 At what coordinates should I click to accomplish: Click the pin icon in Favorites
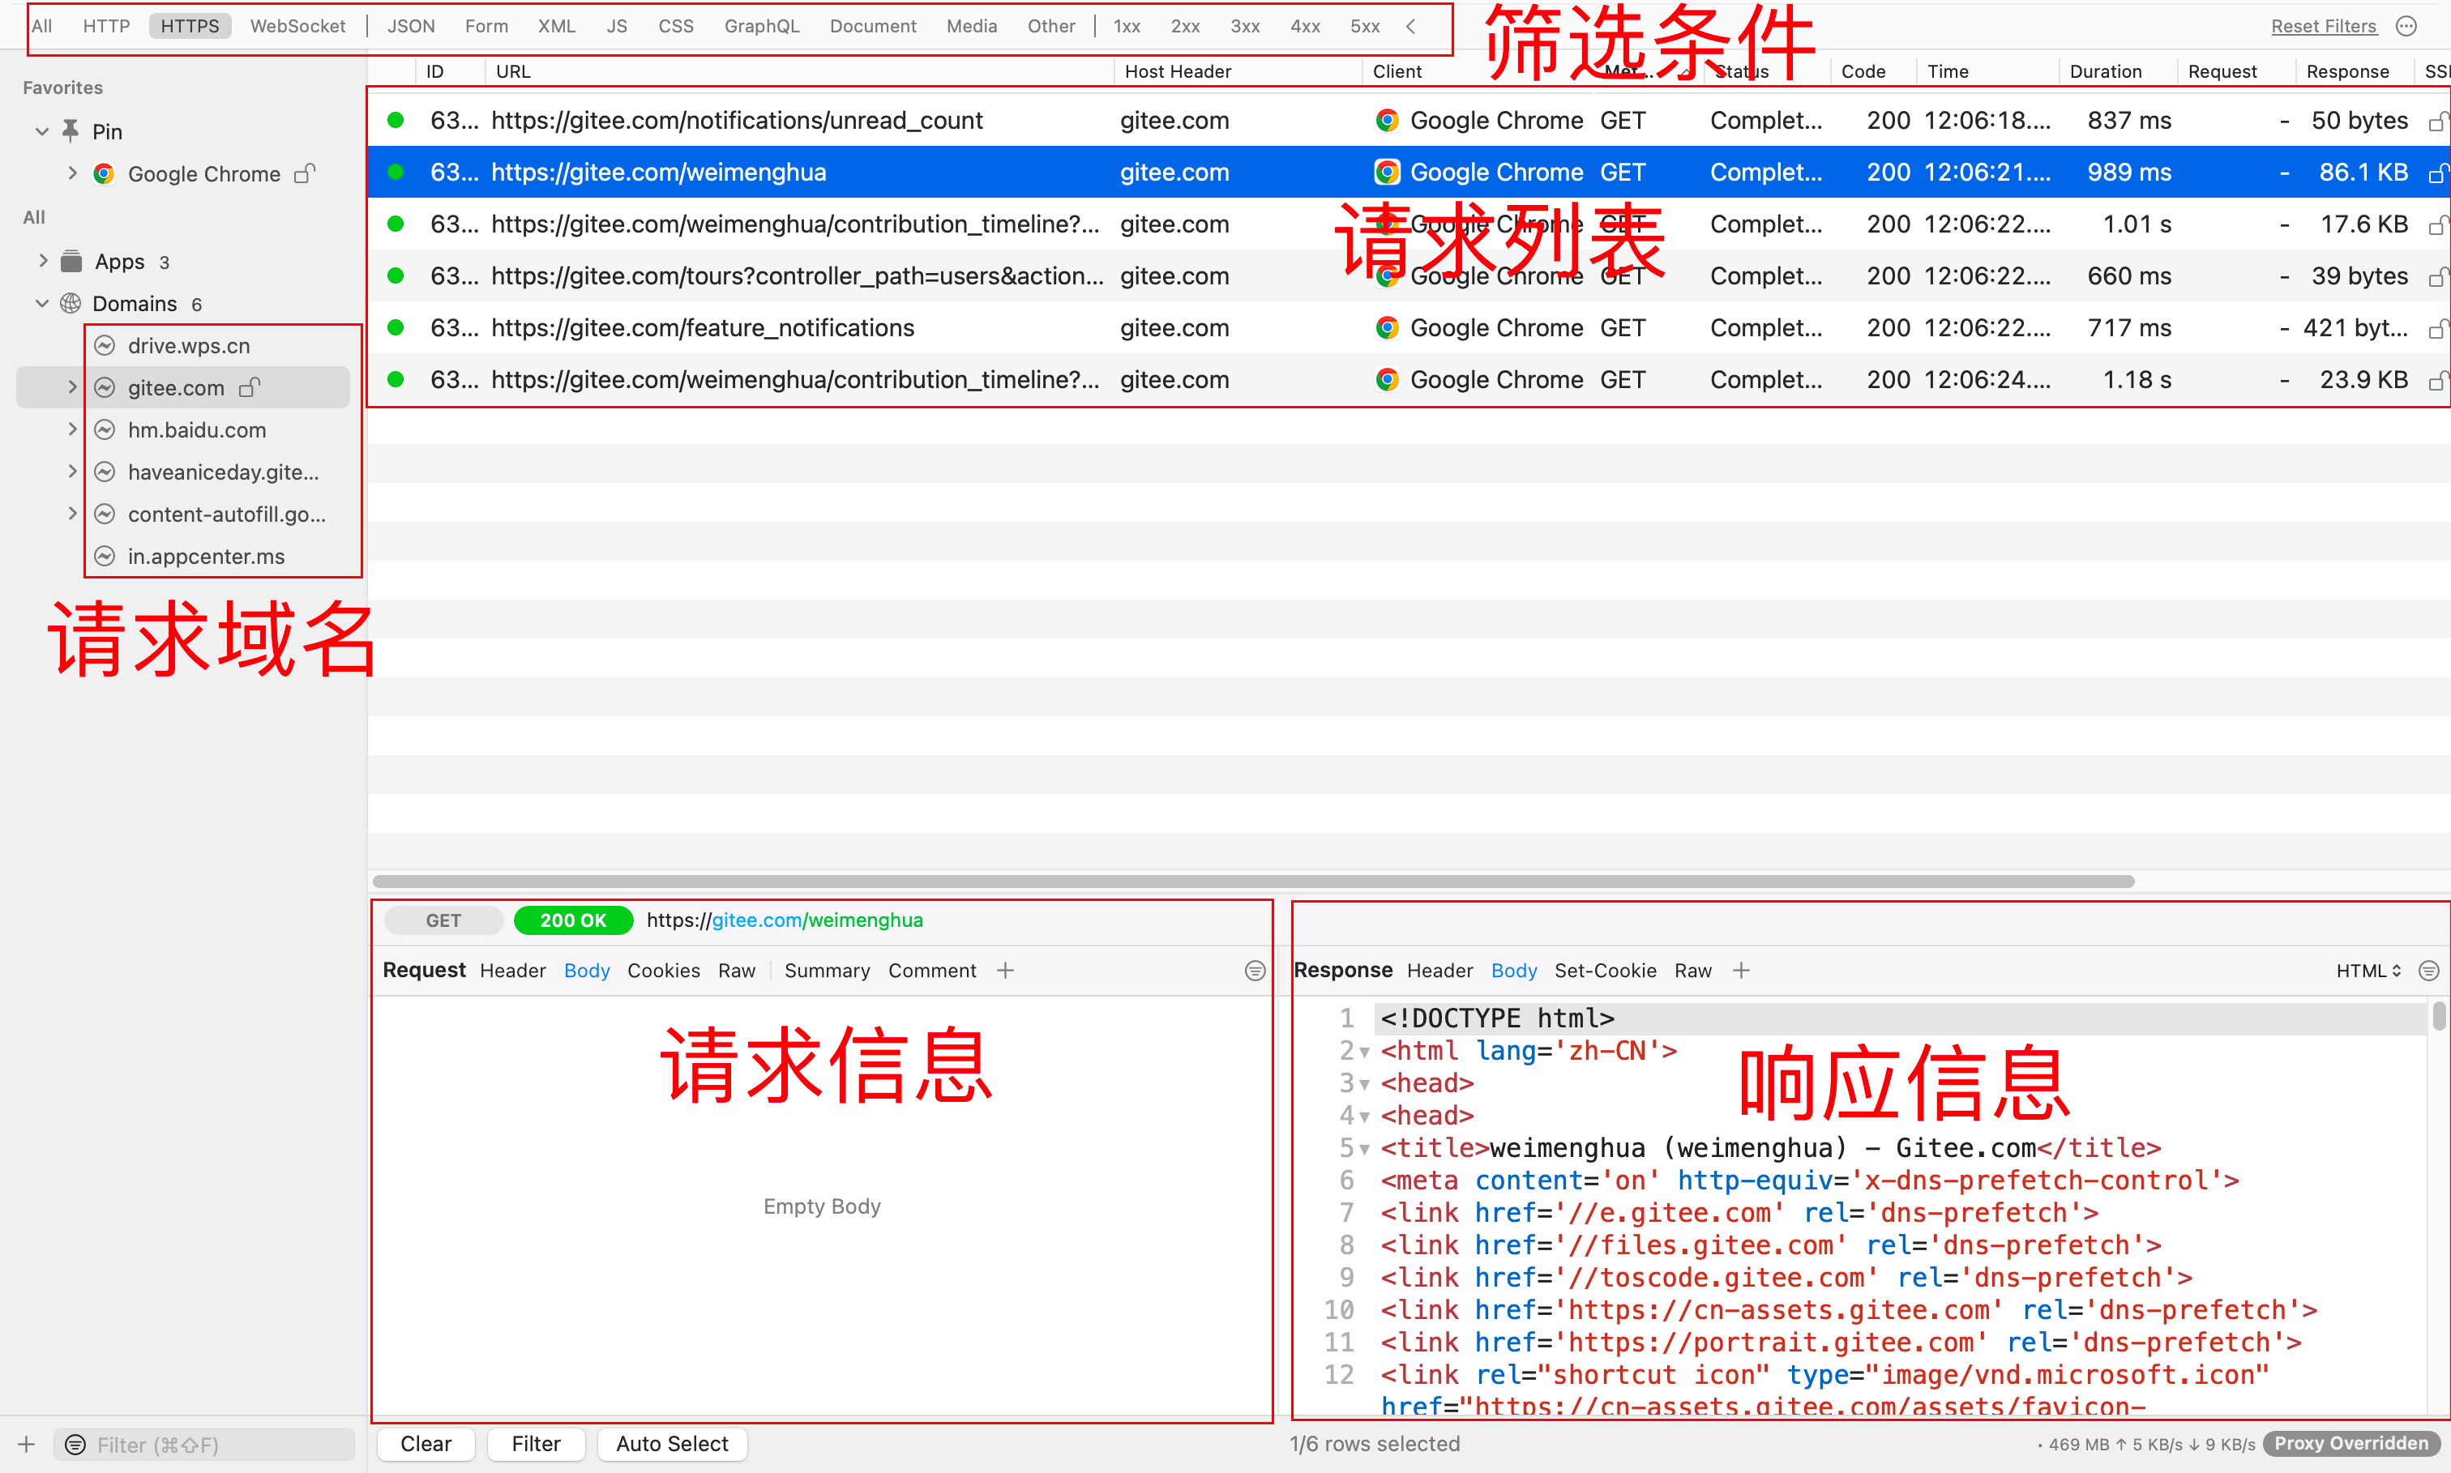[71, 130]
